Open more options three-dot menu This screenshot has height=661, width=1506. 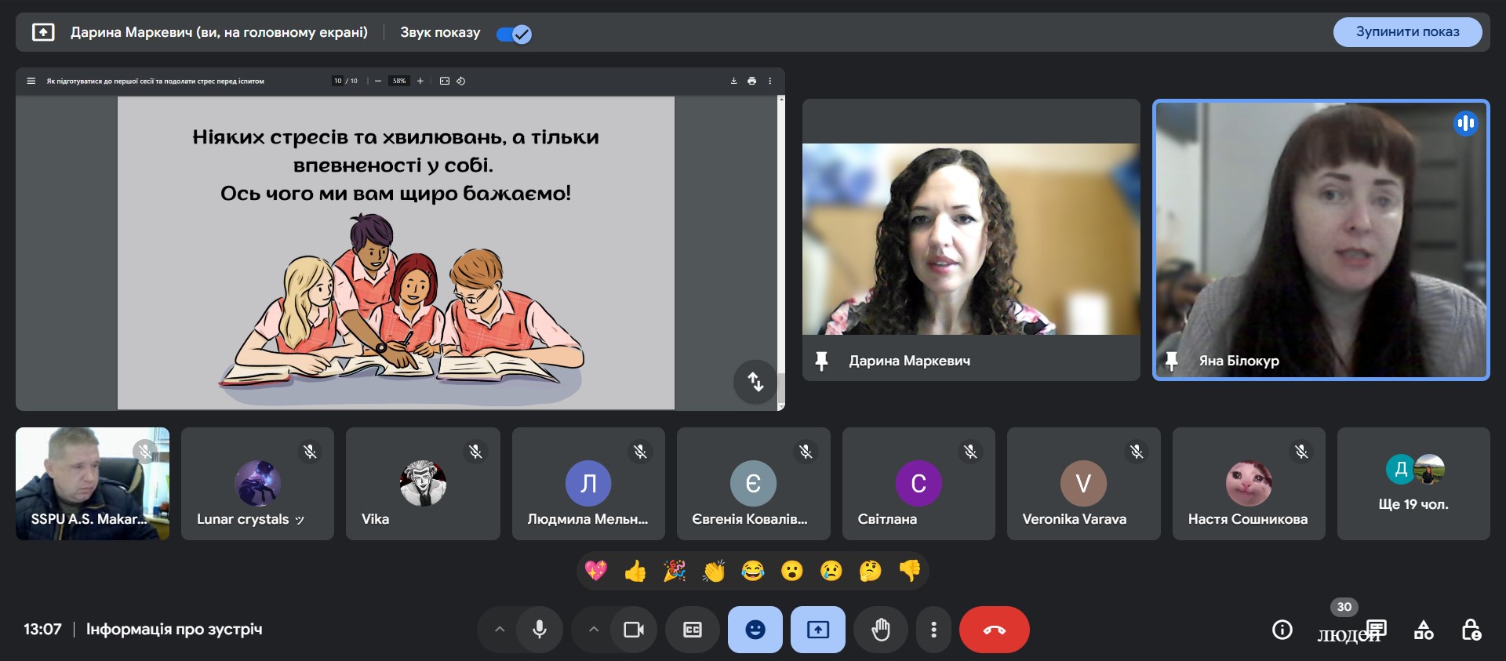point(933,630)
